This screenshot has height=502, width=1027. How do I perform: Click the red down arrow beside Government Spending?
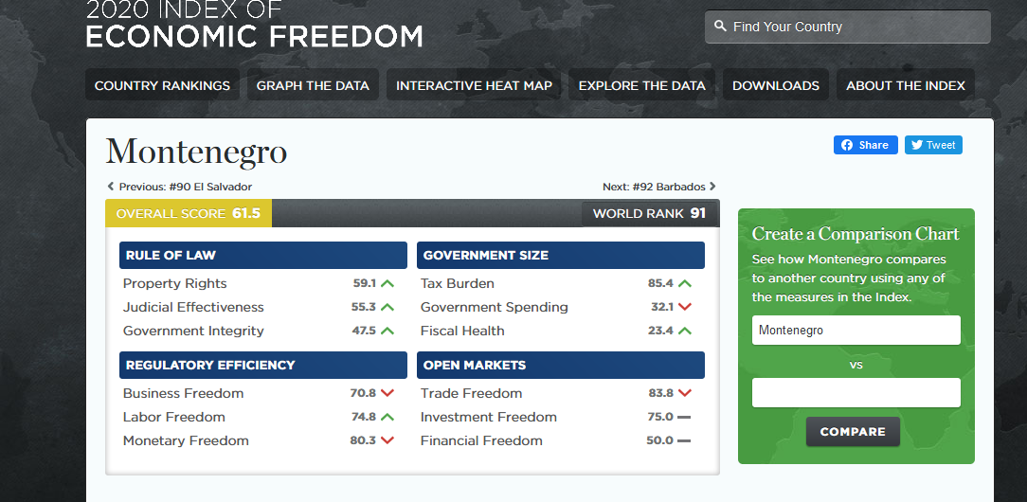point(685,307)
